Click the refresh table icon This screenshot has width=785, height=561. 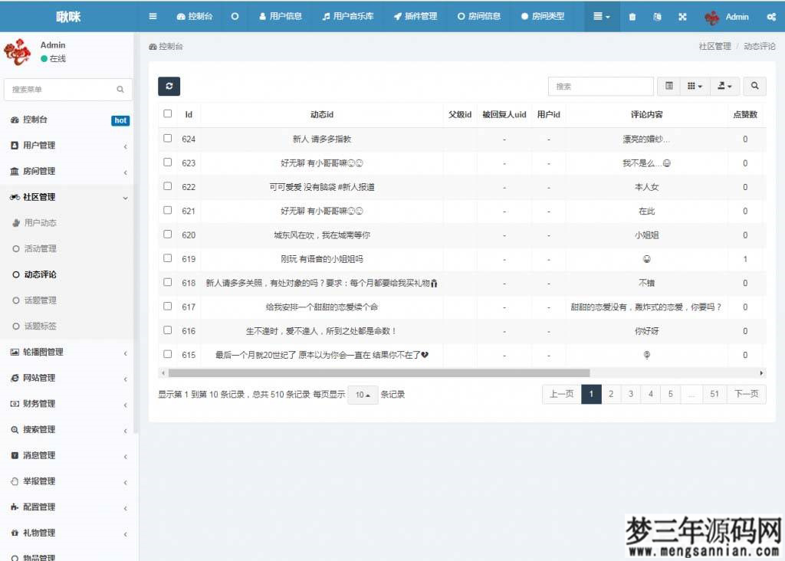pos(169,86)
